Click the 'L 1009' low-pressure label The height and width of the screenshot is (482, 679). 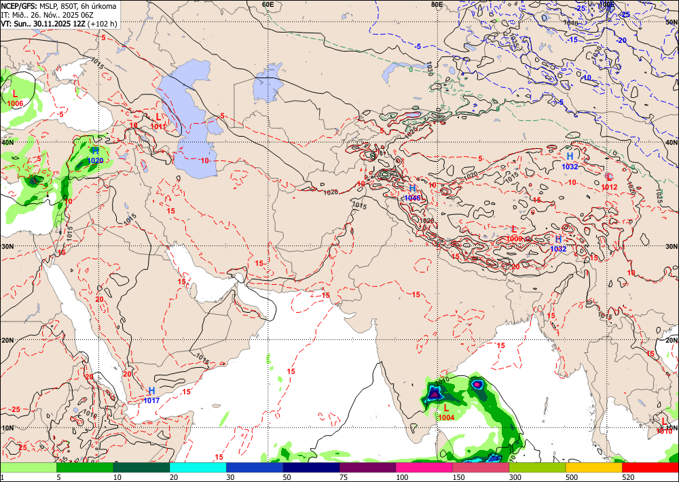tap(514, 234)
